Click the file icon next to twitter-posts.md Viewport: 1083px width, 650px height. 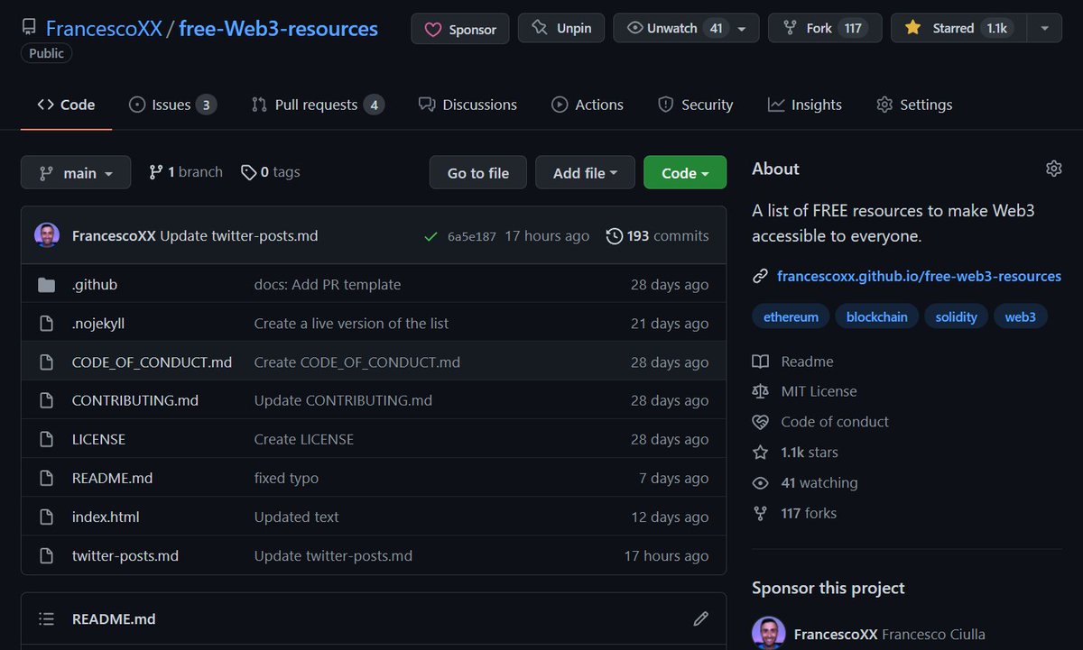click(x=47, y=556)
